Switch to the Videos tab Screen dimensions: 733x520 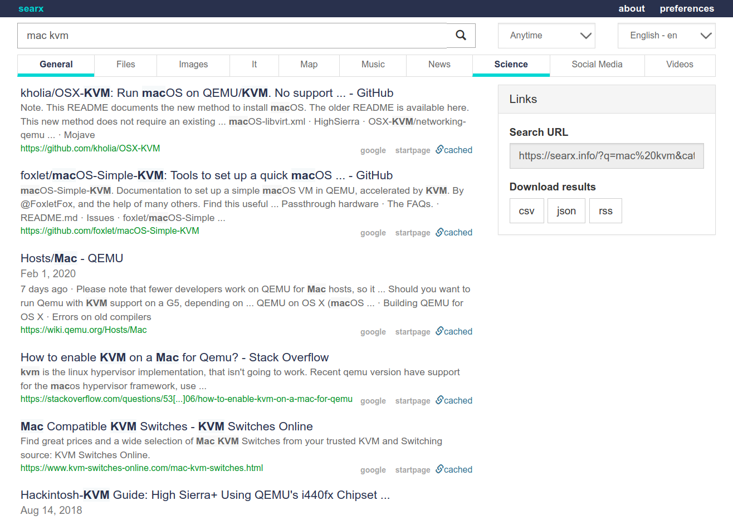click(x=680, y=65)
